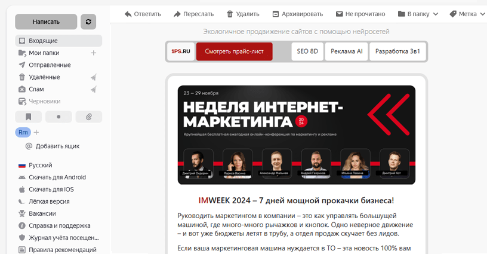The height and width of the screenshot is (254, 487).
Task: Click the Реклама AI button
Action: (346, 51)
